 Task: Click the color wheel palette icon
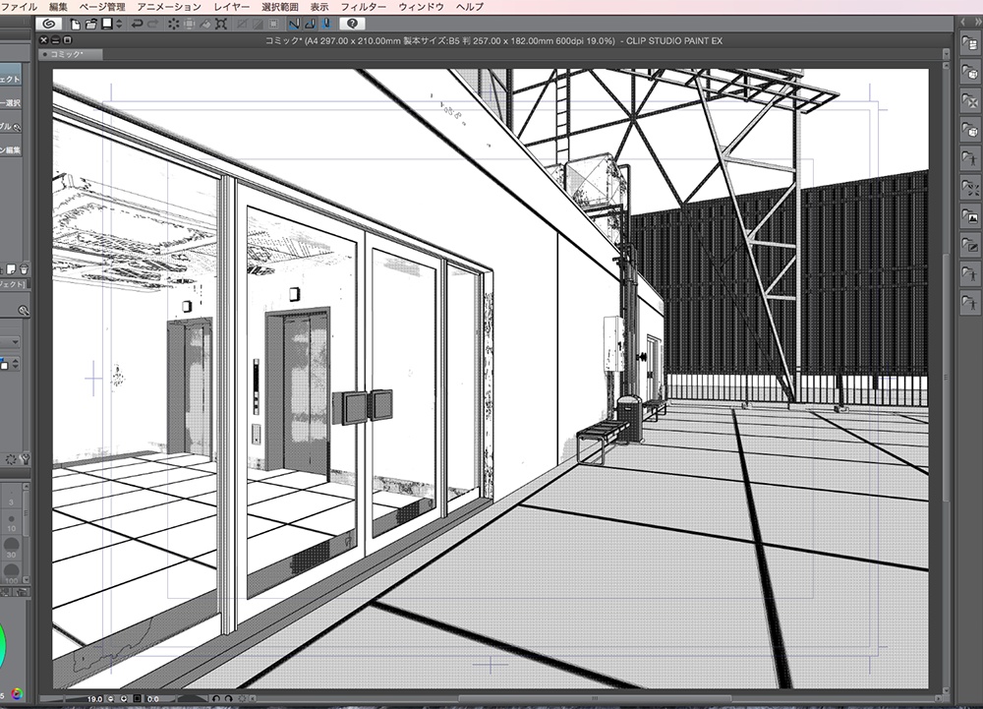coord(17,693)
